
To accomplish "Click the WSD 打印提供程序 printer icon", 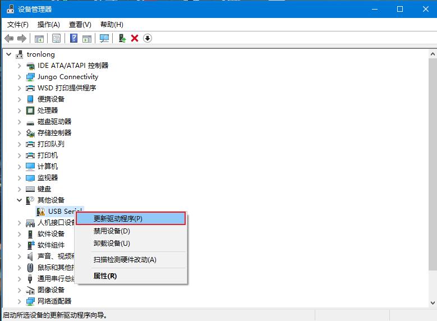I will tap(30, 88).
